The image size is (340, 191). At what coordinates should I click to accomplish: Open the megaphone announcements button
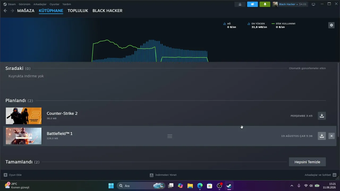252,4
